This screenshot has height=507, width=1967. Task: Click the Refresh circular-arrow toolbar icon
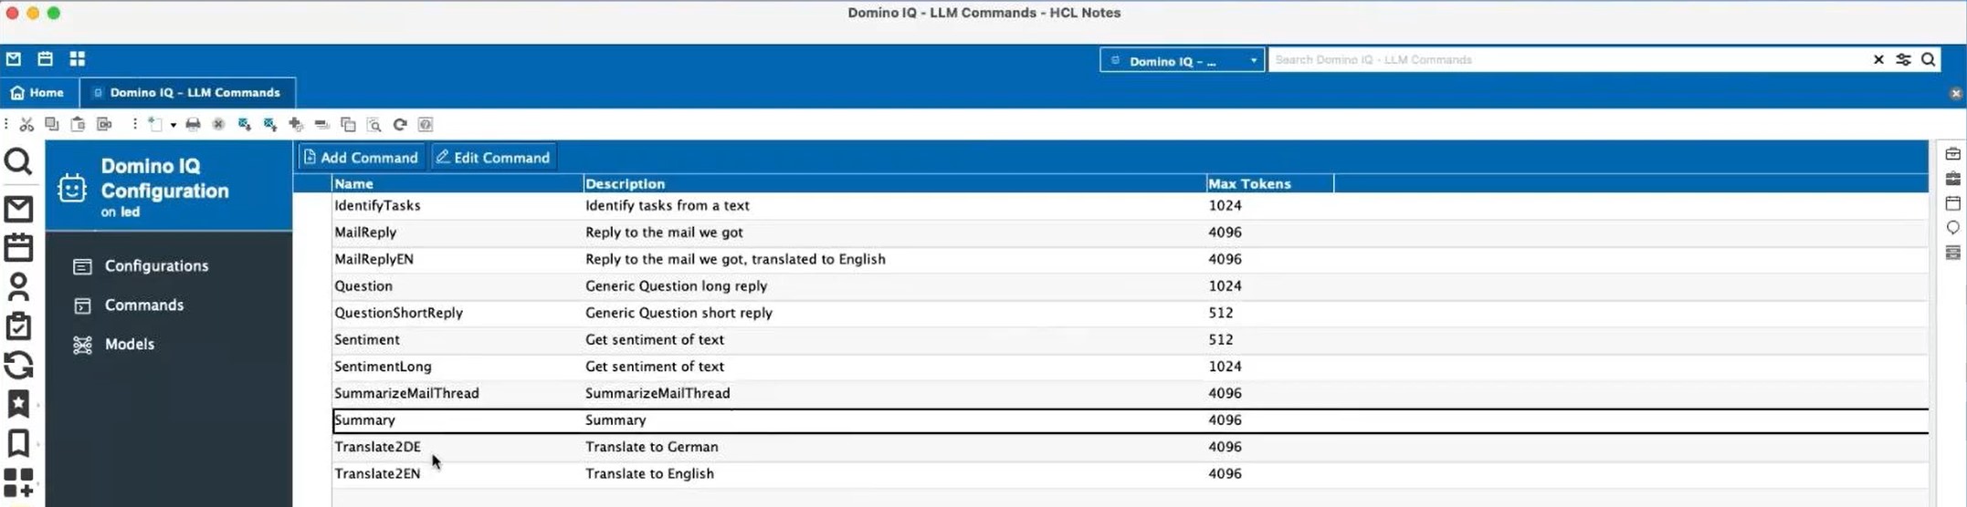coord(400,124)
